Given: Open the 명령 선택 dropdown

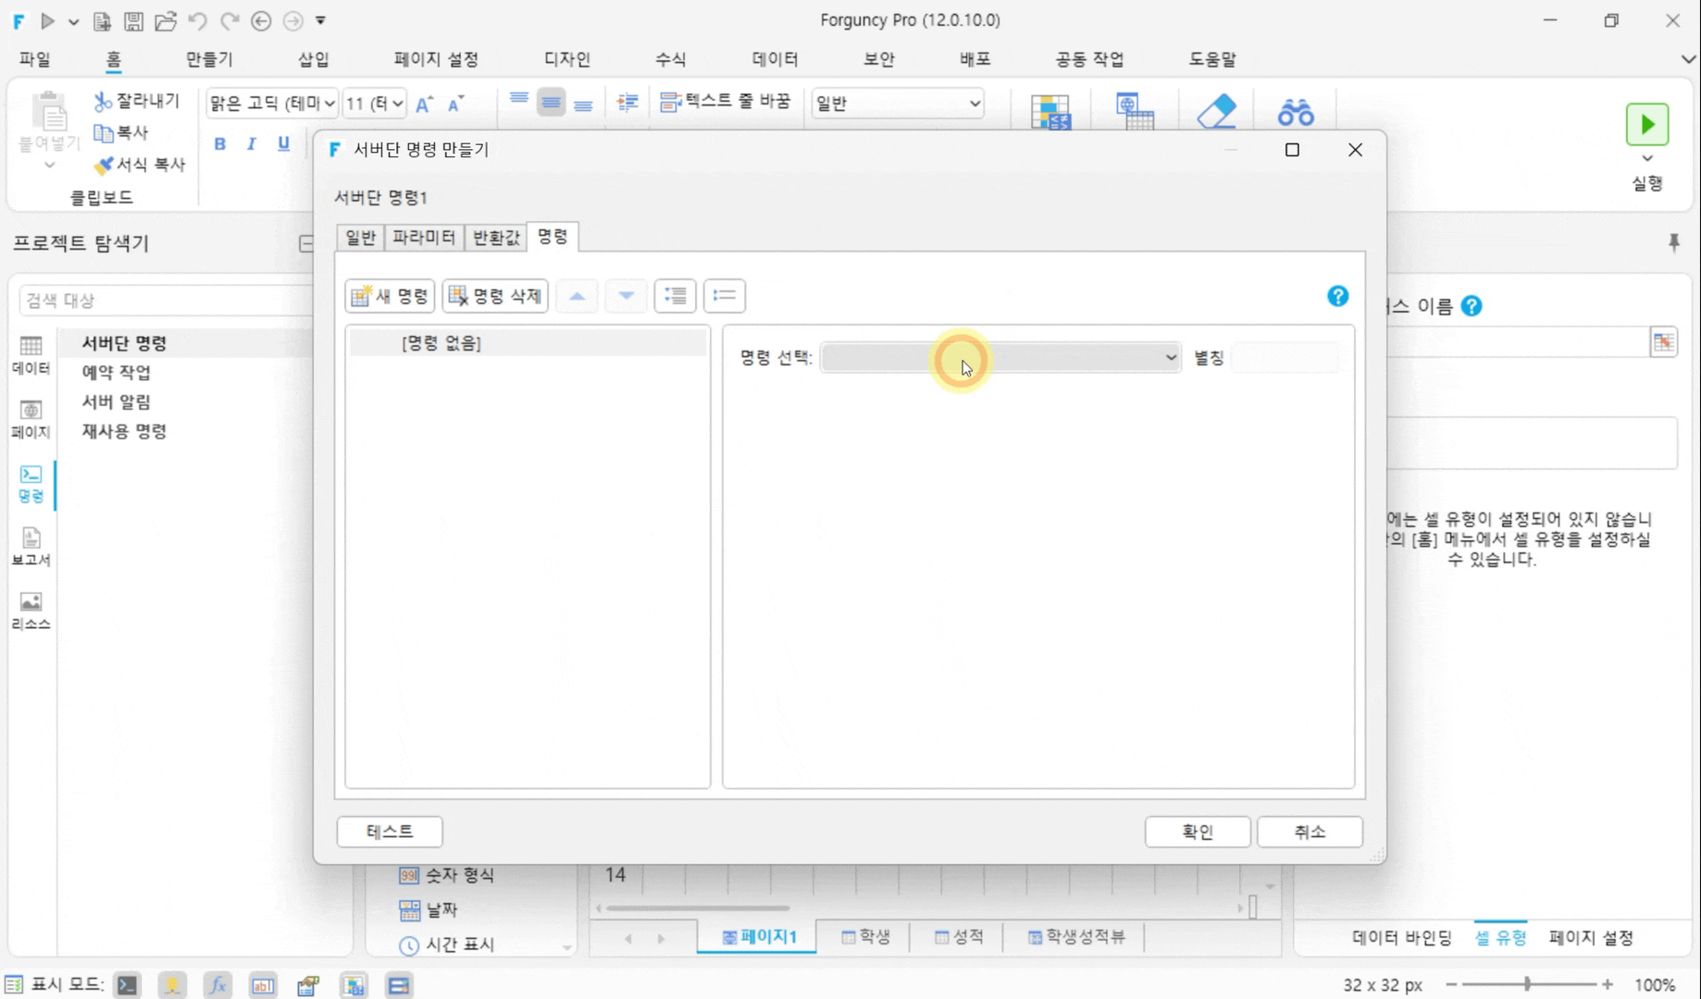Looking at the screenshot, I should (1000, 357).
